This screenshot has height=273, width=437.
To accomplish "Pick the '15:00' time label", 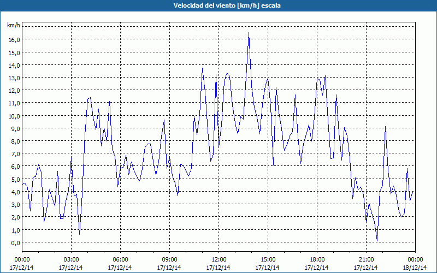I will (x=268, y=260).
